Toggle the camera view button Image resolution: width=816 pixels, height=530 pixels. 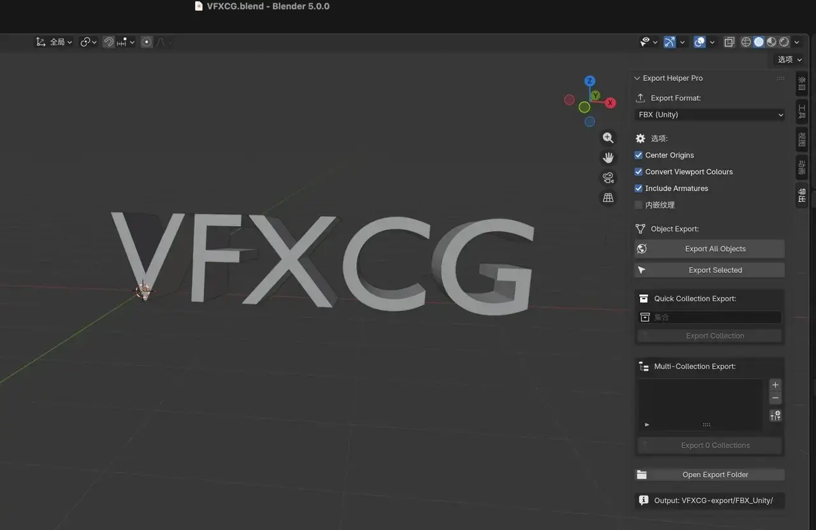tap(608, 178)
